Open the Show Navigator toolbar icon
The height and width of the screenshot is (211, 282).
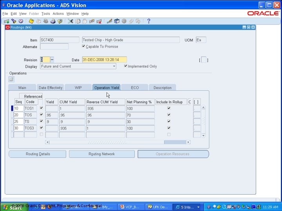(x=21, y=21)
